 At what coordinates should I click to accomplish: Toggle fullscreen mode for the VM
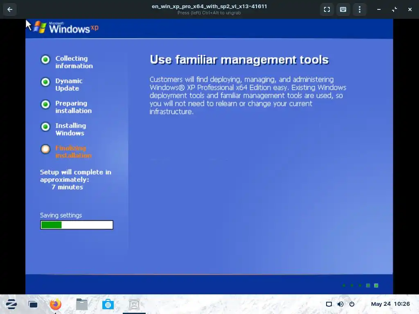coord(327,9)
